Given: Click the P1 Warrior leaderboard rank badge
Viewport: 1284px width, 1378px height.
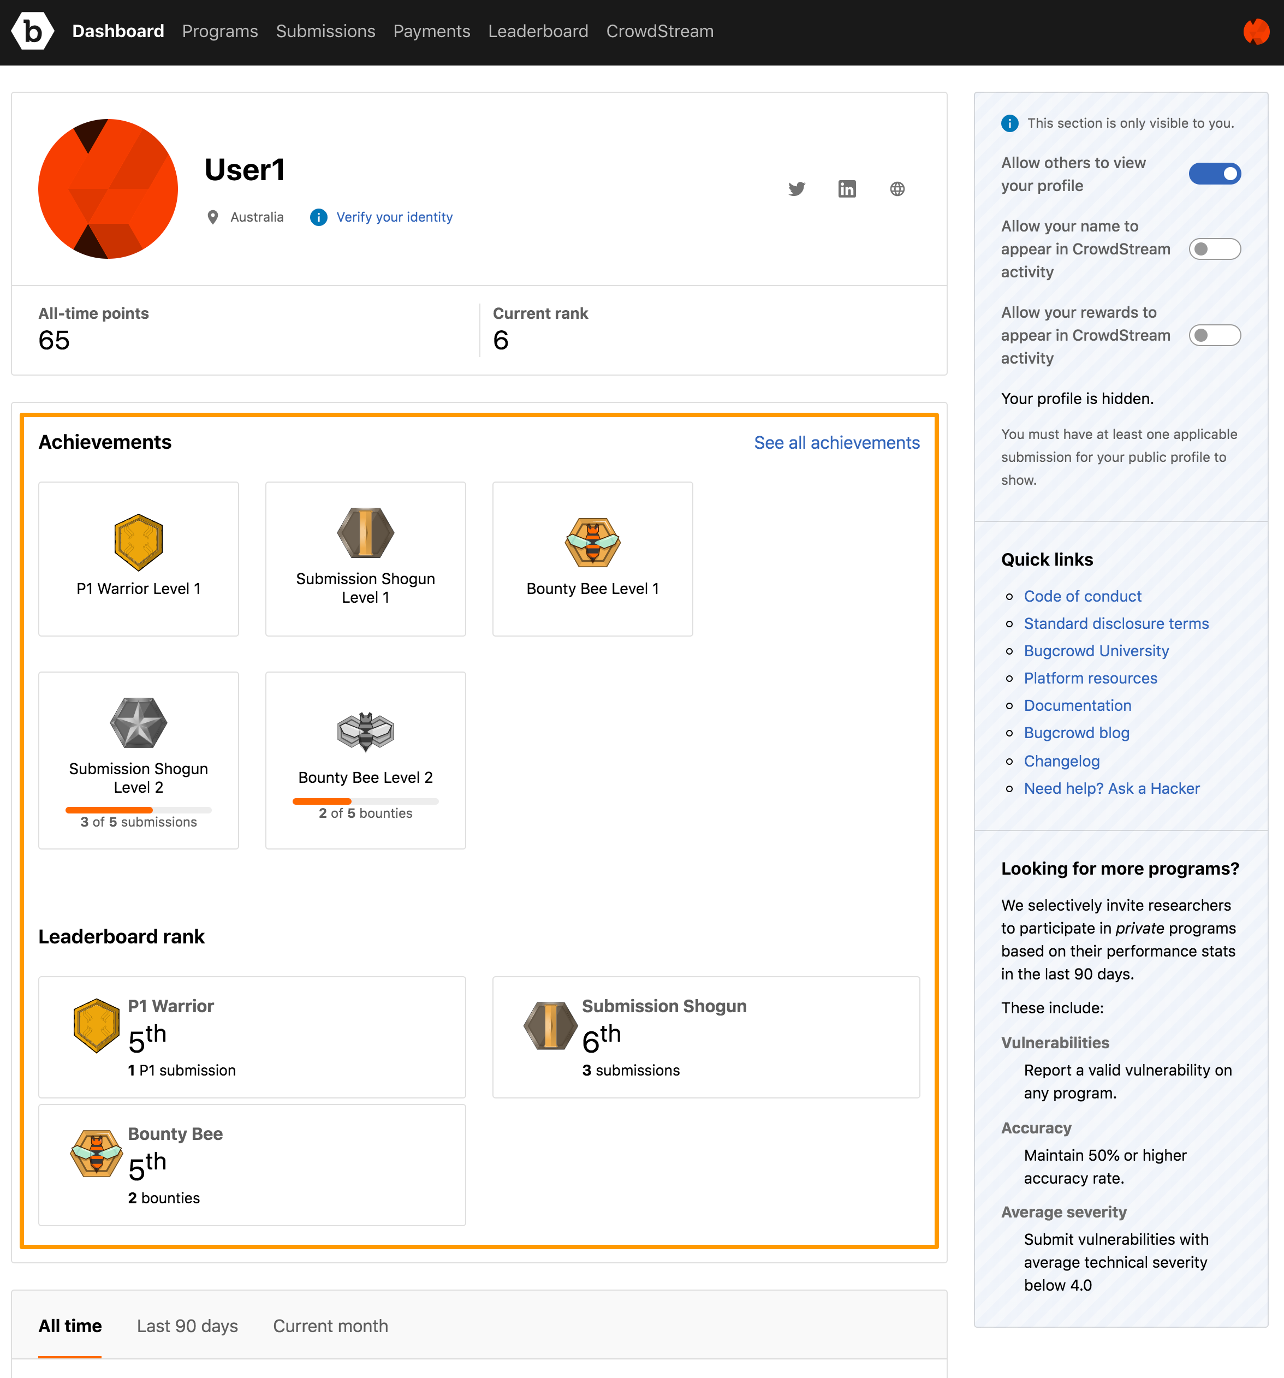Looking at the screenshot, I should coord(96,1025).
